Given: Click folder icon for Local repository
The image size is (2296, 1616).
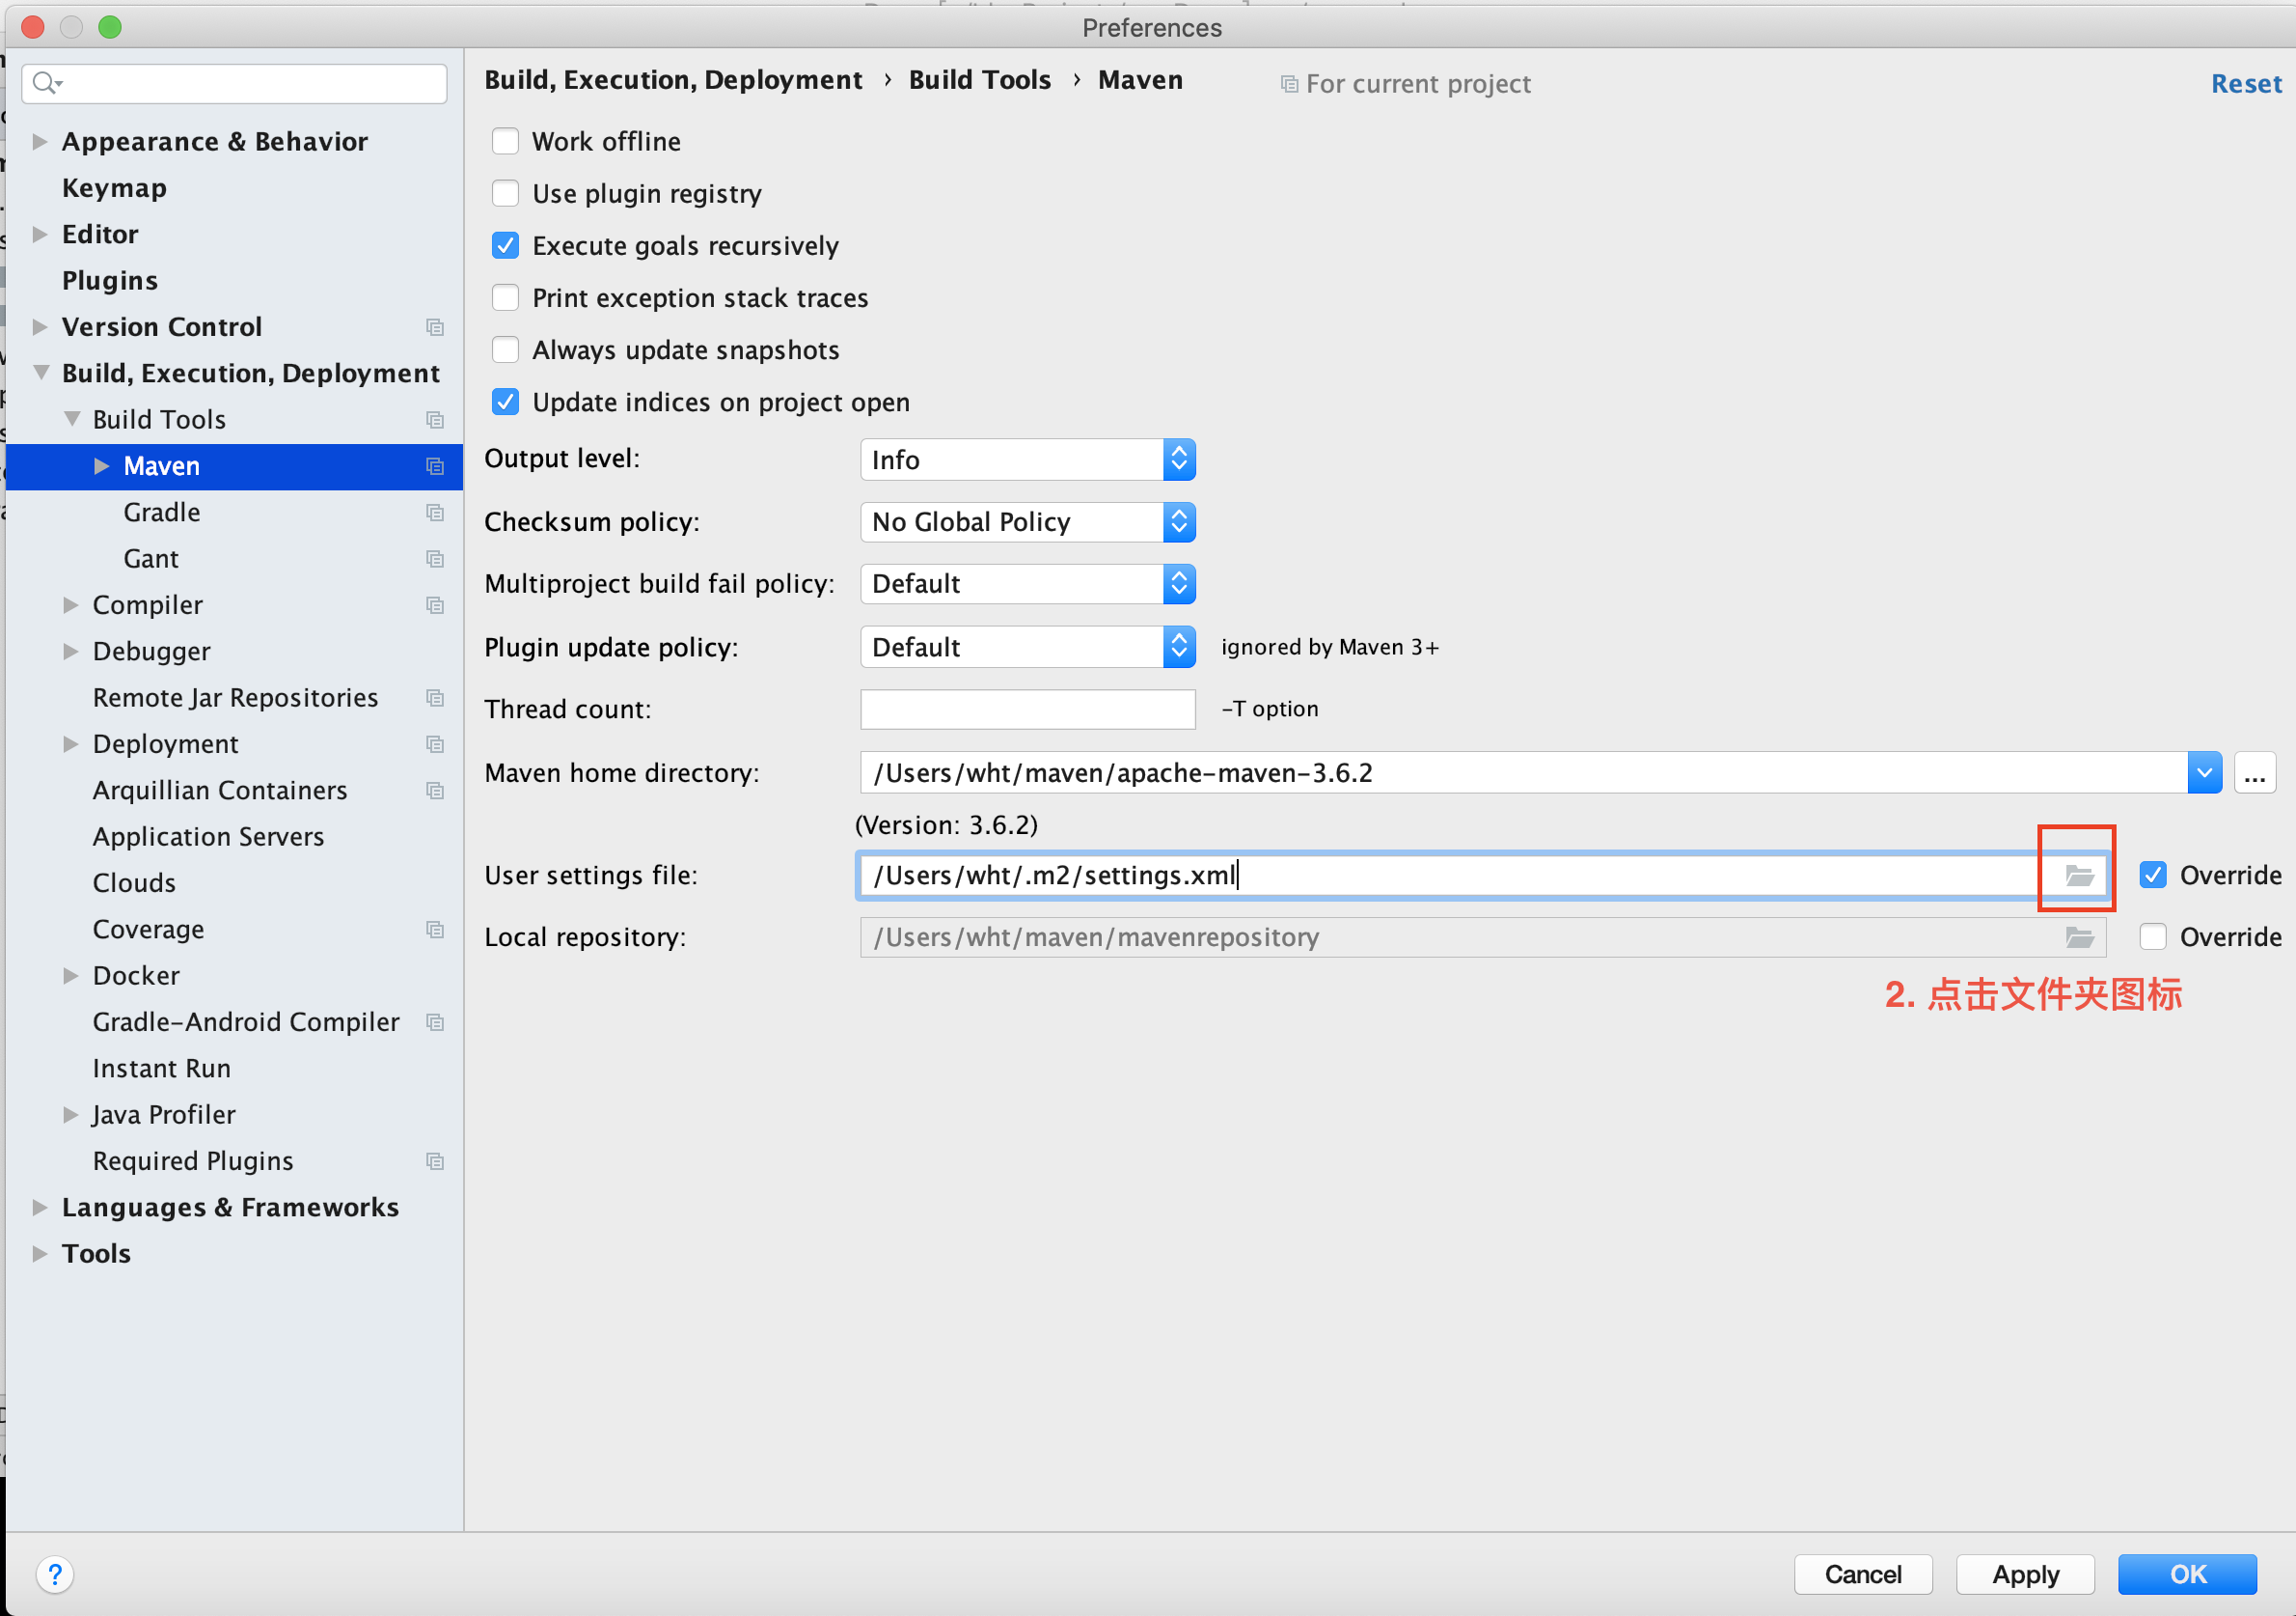Looking at the screenshot, I should tap(2079, 937).
